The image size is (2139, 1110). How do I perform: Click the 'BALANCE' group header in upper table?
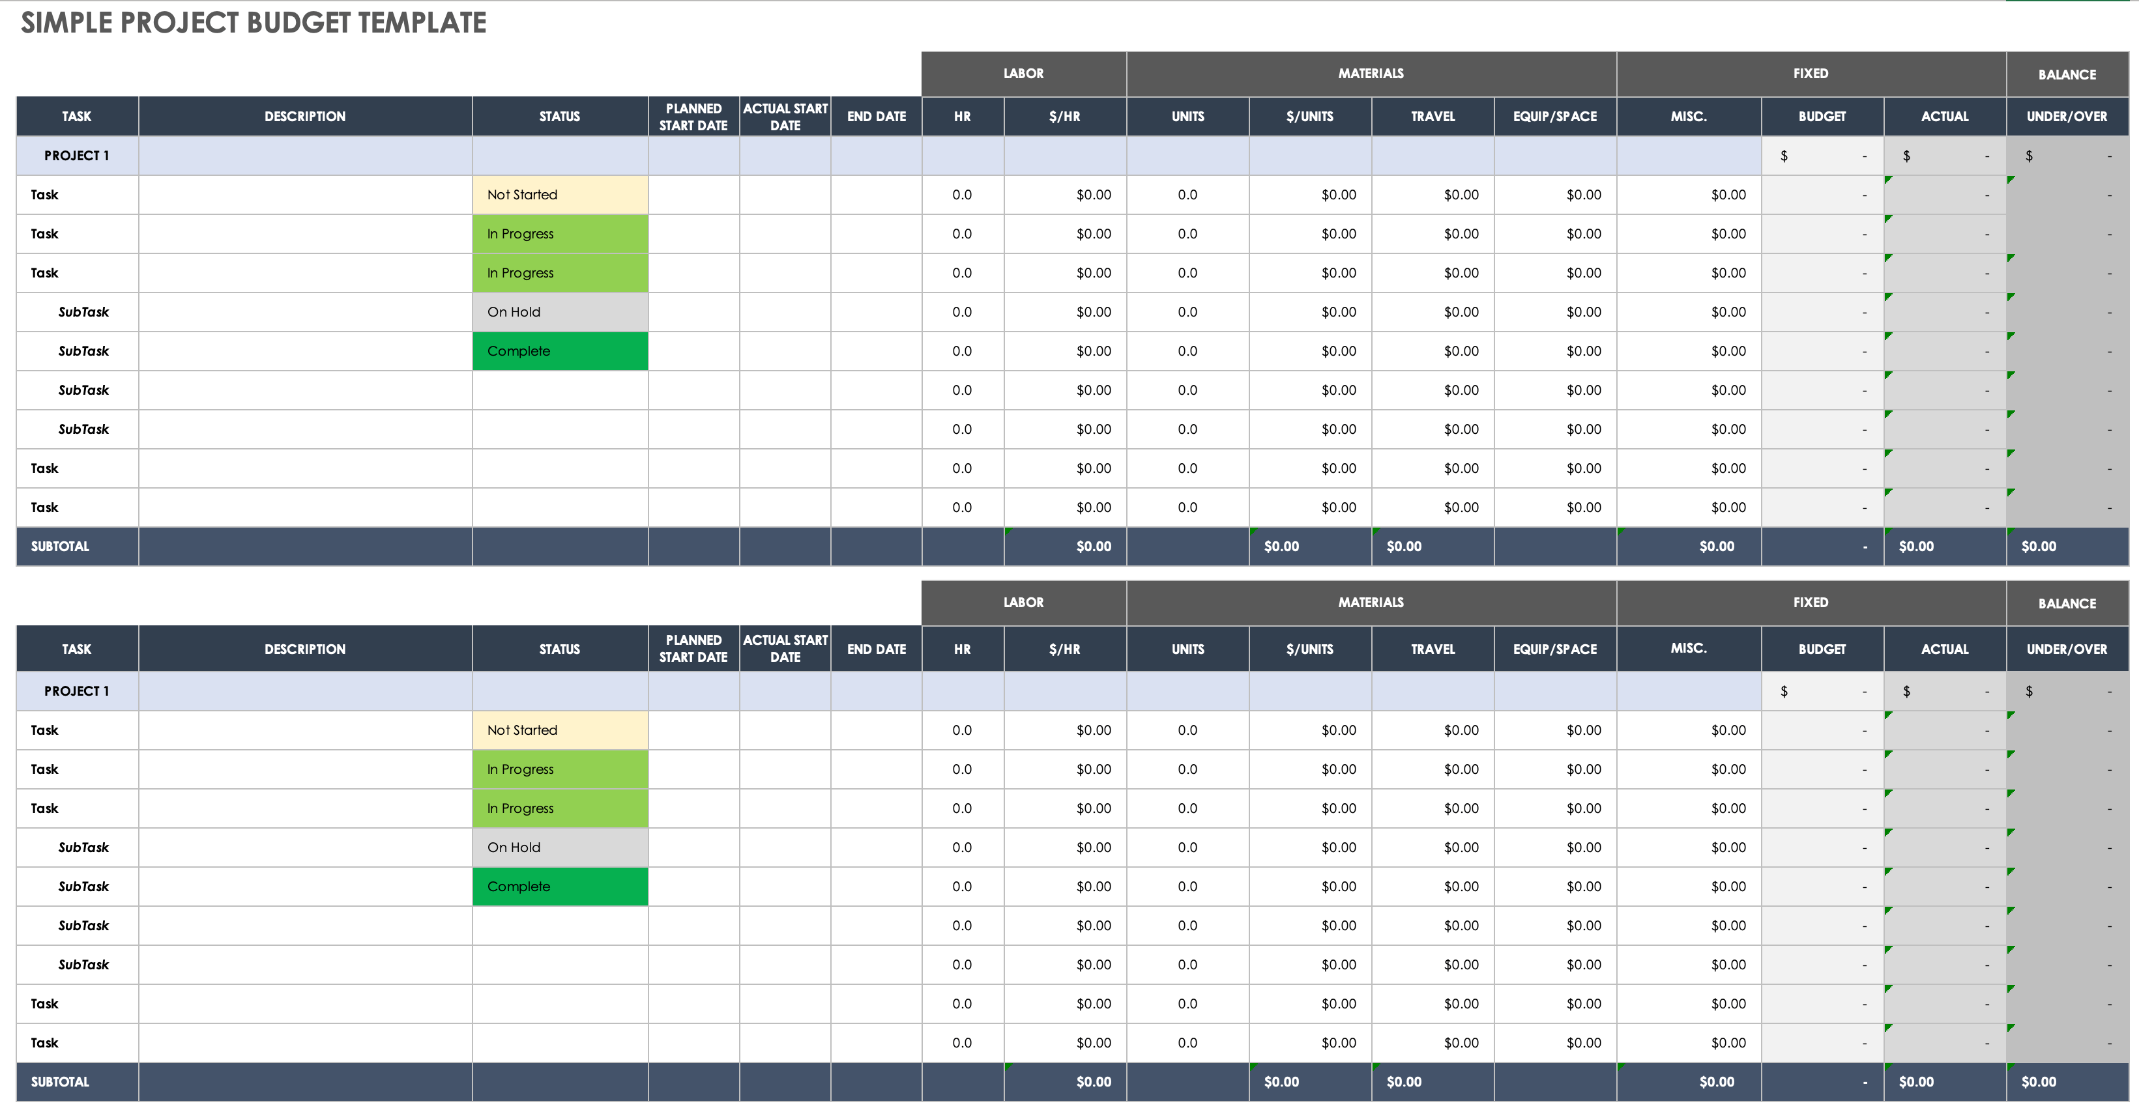2067,74
